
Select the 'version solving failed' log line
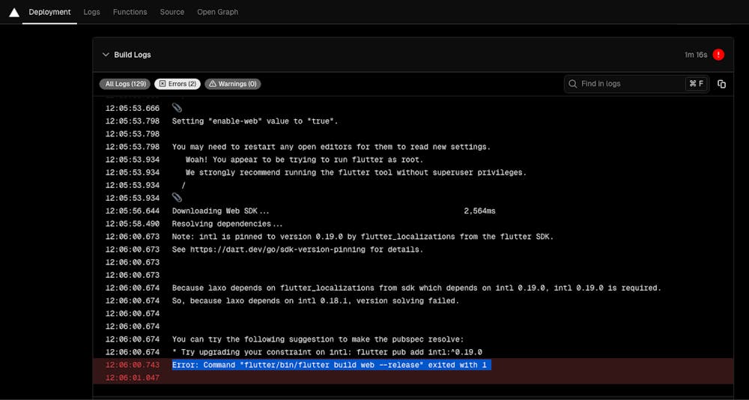pos(315,301)
